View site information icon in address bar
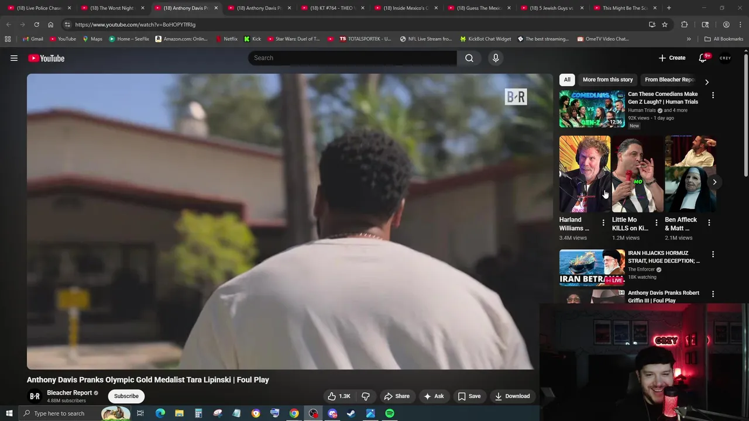Screen dimensions: 749x421 (x=67, y=25)
